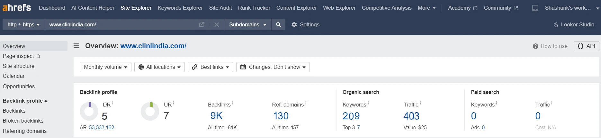
Task: Expand the More menu
Action: (426, 8)
